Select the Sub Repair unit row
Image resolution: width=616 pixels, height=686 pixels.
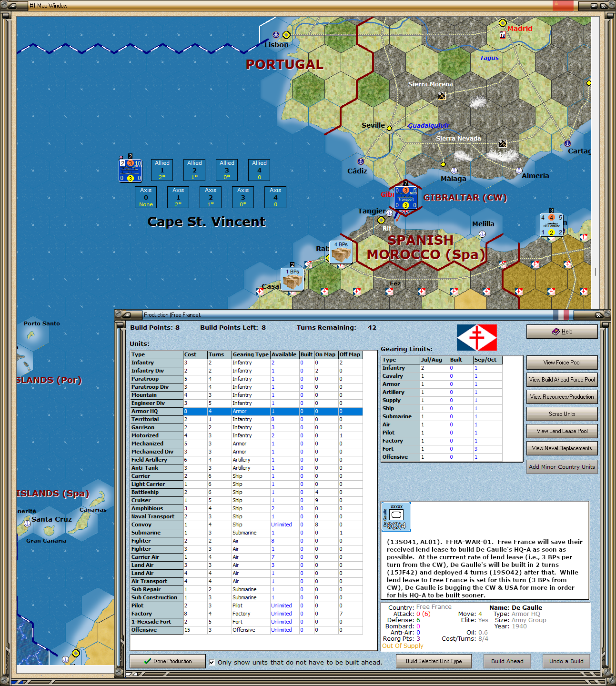coord(246,589)
